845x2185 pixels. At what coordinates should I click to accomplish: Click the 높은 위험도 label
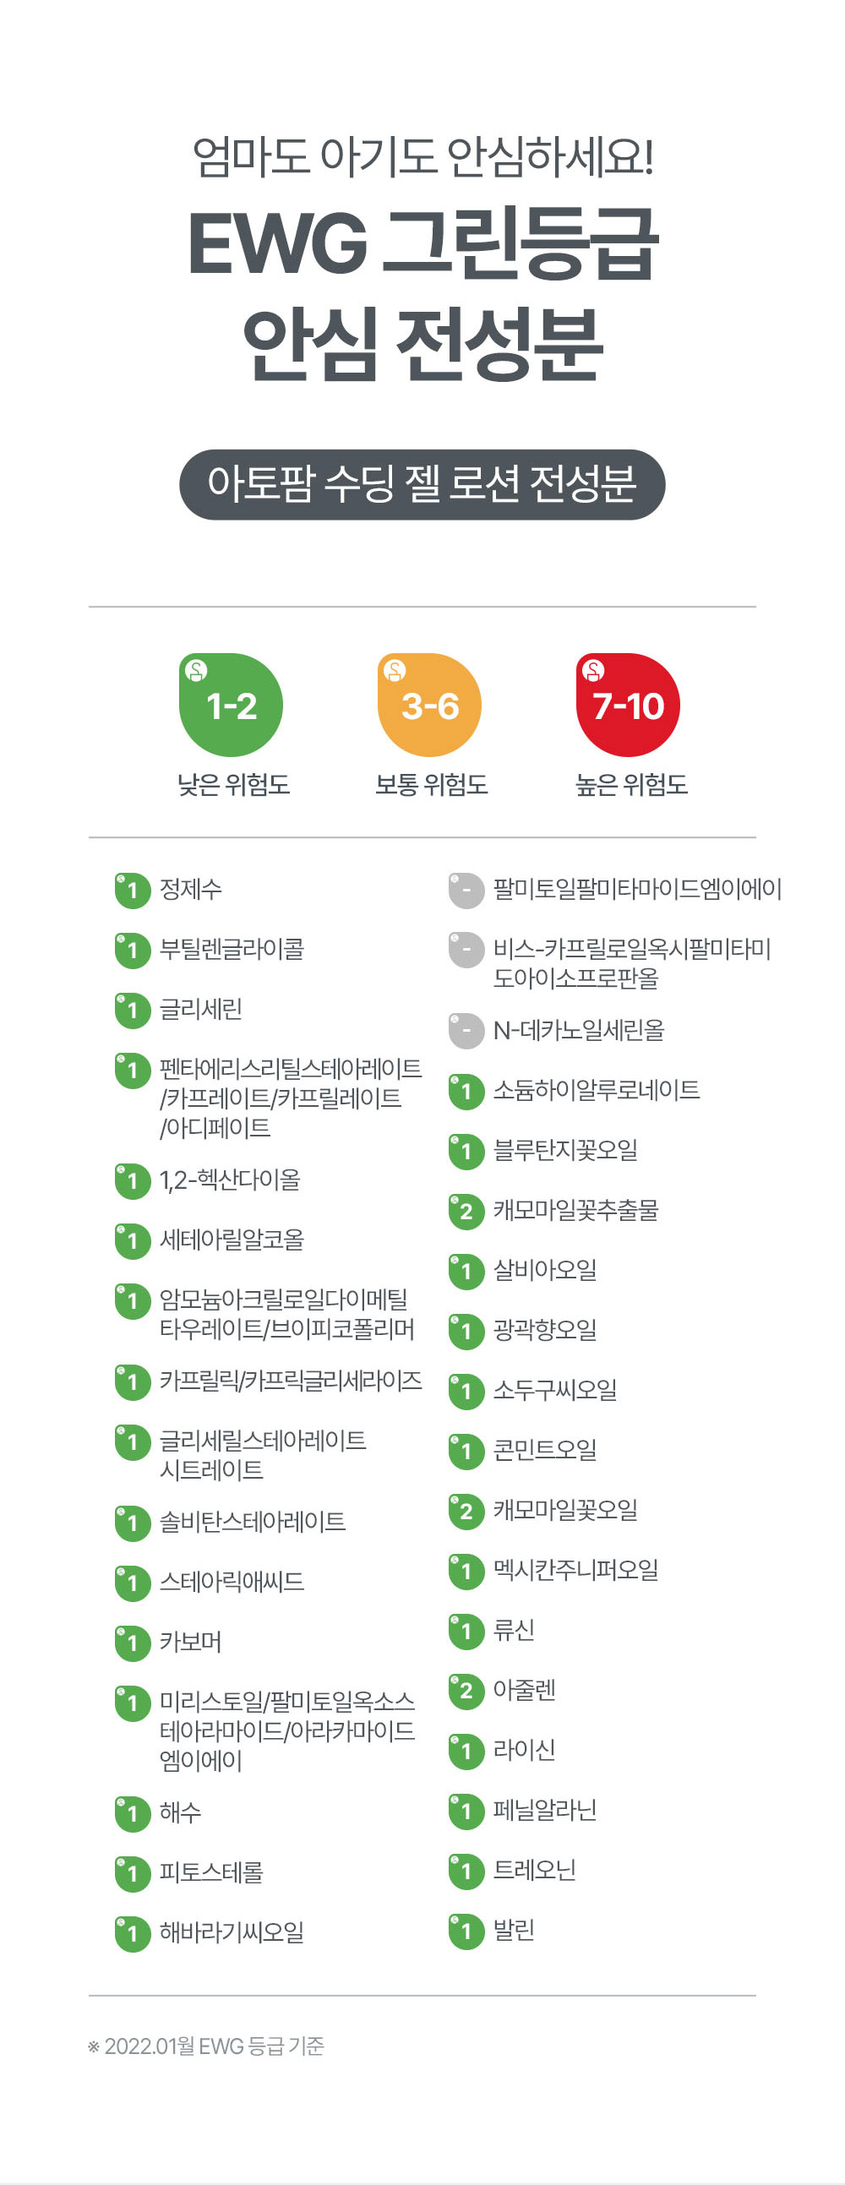tap(631, 785)
